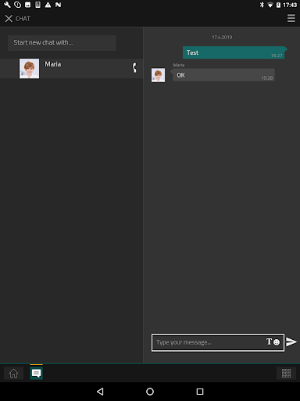Screen dimensions: 300x401
Task: Tap the Android back button
Action: tap(100, 392)
